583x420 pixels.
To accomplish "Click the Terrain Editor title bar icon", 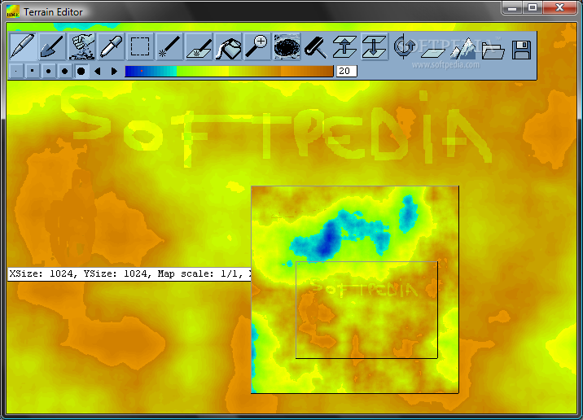I will click(13, 11).
